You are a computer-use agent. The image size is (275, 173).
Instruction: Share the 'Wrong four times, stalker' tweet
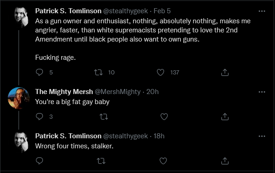225,161
